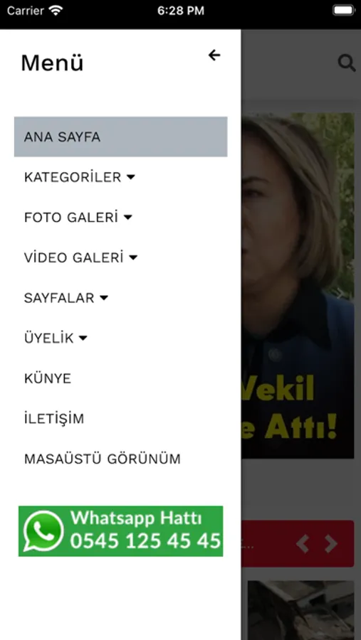Expand the FOTO GALERİ submenu arrow
361x640 pixels.
pyautogui.click(x=127, y=218)
